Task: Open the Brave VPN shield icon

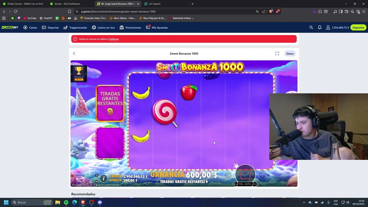Action: point(358,11)
